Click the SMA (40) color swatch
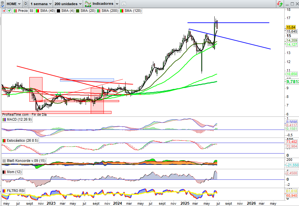The image size is (299, 206). 38,11
